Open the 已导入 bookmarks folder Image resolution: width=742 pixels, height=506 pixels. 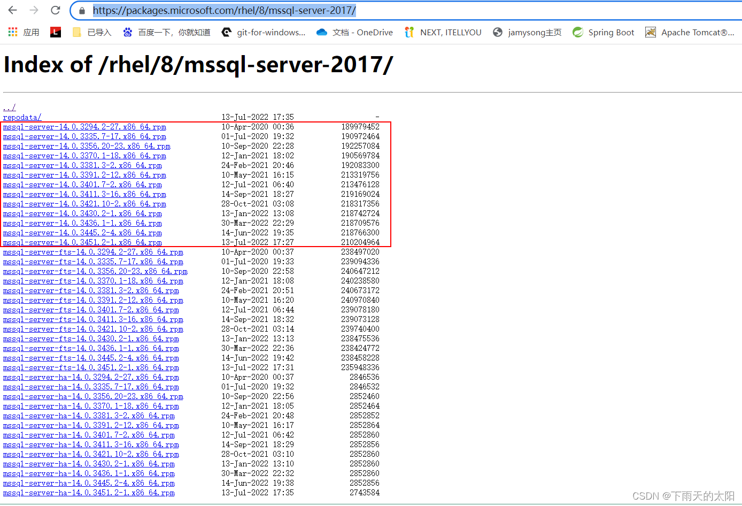coord(92,33)
